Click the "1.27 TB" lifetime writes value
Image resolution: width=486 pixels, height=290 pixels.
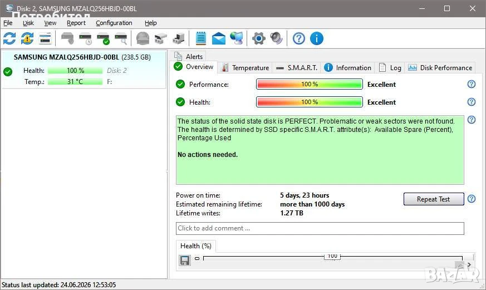point(291,213)
